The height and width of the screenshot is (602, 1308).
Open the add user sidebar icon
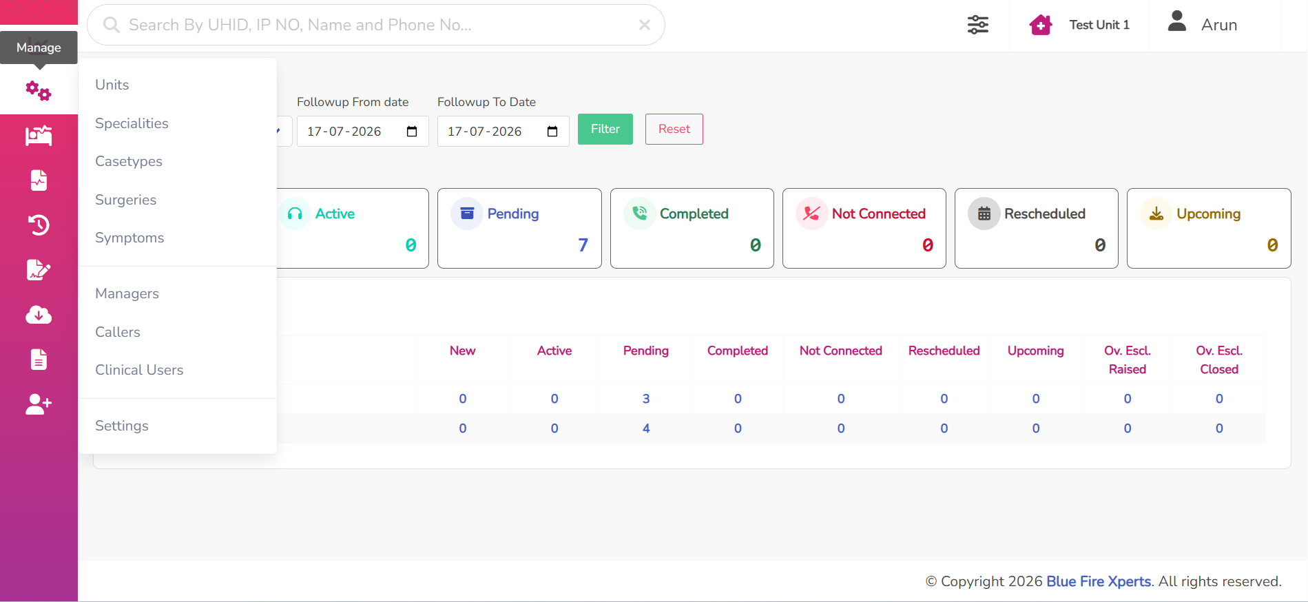[39, 404]
